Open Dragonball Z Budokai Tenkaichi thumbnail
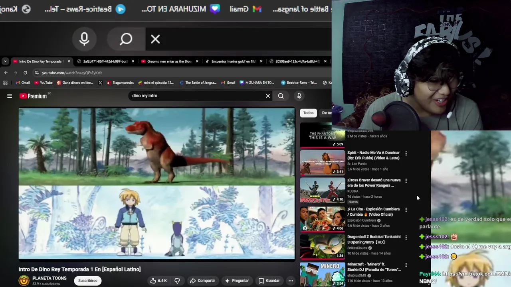Viewport: 511px width, 287px height. [x=323, y=246]
